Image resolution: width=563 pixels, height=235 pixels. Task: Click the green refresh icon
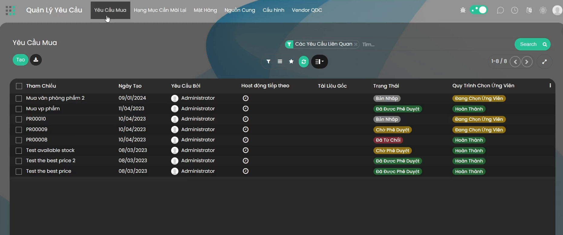tap(304, 62)
